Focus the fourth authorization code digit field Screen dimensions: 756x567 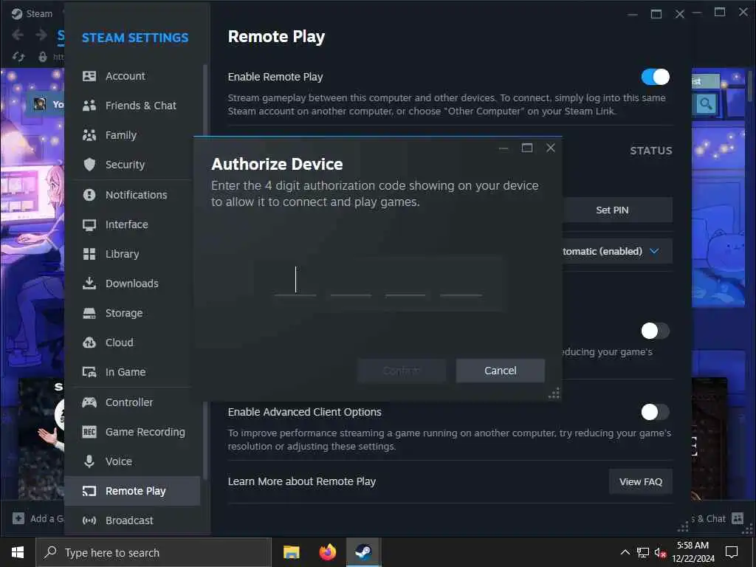pyautogui.click(x=461, y=281)
